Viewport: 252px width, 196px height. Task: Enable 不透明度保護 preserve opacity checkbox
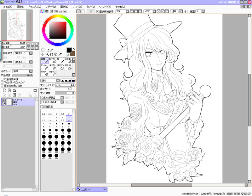[2, 79]
